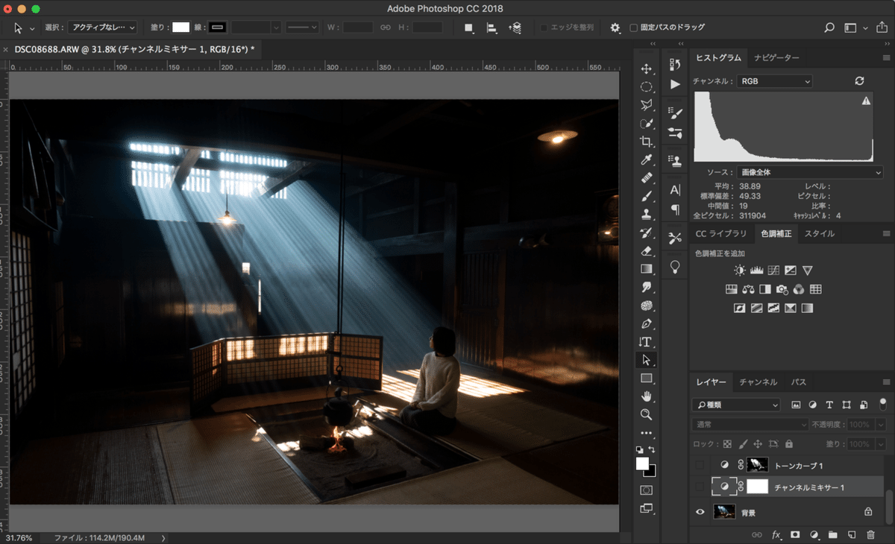Open the Edit Toolbar three-dots menu
Viewport: 895px width, 544px height.
[646, 432]
